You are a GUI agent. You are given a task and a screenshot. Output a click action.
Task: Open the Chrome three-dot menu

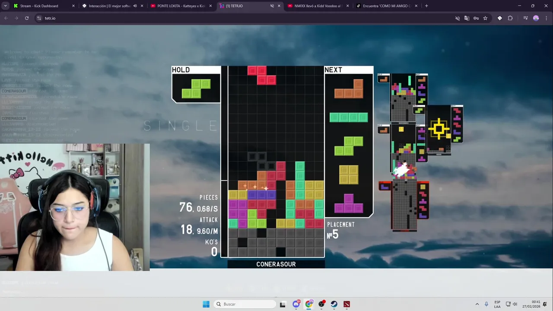(547, 18)
